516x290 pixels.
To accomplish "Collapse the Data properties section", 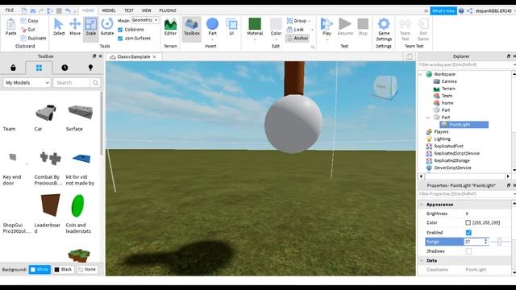I will pos(421,260).
